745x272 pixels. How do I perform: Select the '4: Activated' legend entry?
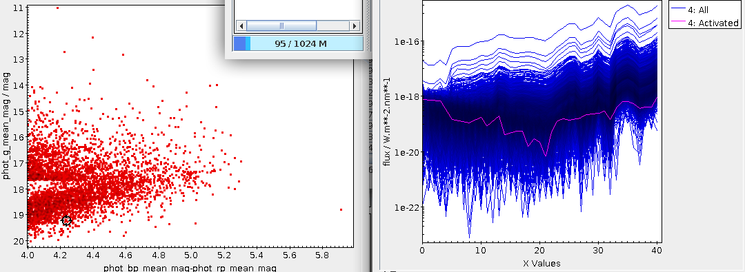click(713, 23)
